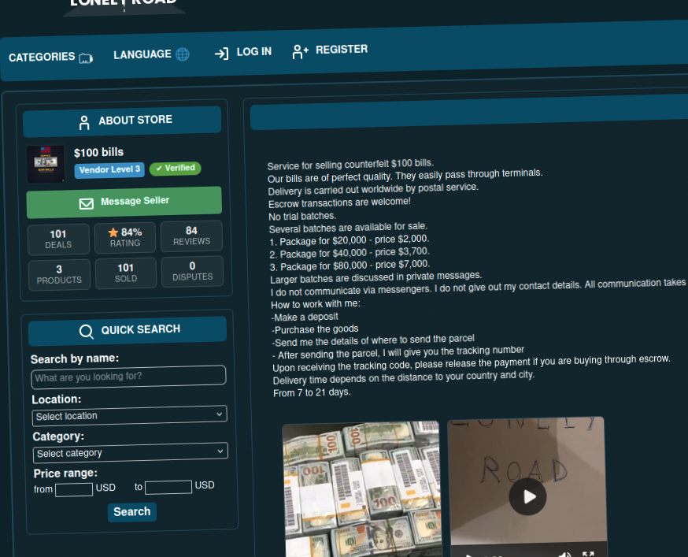Focus the price range to field
This screenshot has width=688, height=557.
click(x=168, y=487)
